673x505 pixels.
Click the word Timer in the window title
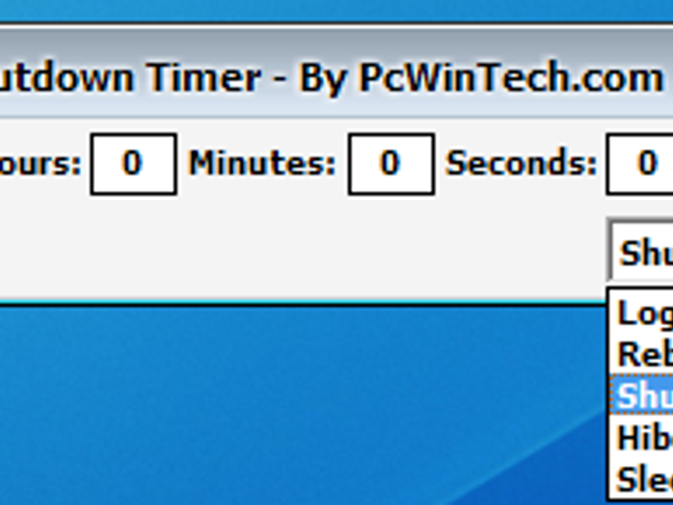tap(203, 78)
